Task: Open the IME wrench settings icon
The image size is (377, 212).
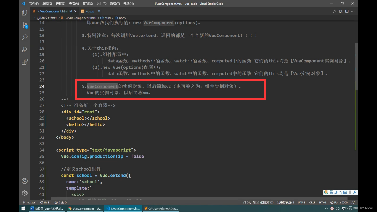Action: click(x=355, y=192)
